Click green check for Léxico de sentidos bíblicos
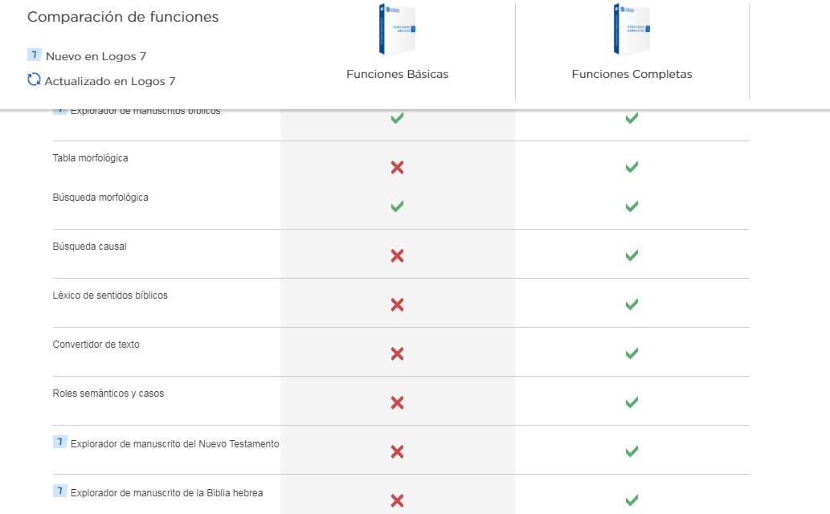Screen dimensions: 830x514 [632, 304]
